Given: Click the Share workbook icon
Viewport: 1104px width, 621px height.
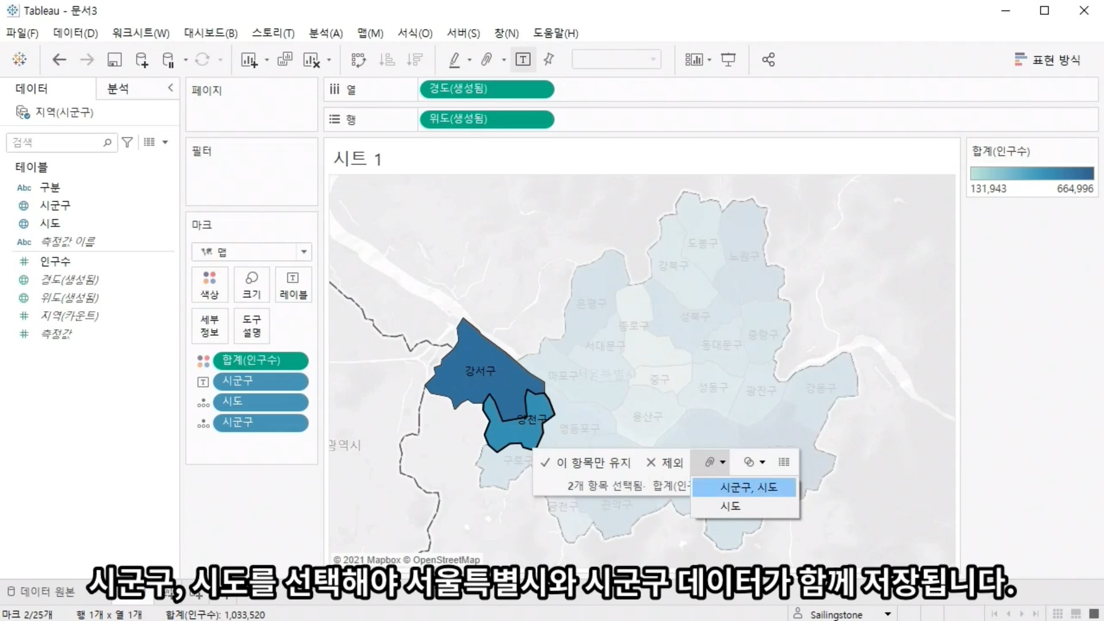Looking at the screenshot, I should pyautogui.click(x=768, y=60).
